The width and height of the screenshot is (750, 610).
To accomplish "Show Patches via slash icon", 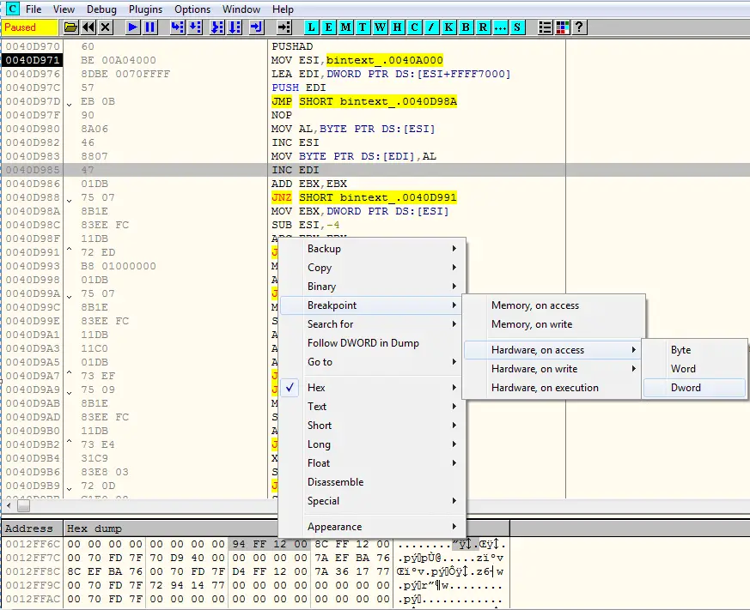I will coord(431,27).
